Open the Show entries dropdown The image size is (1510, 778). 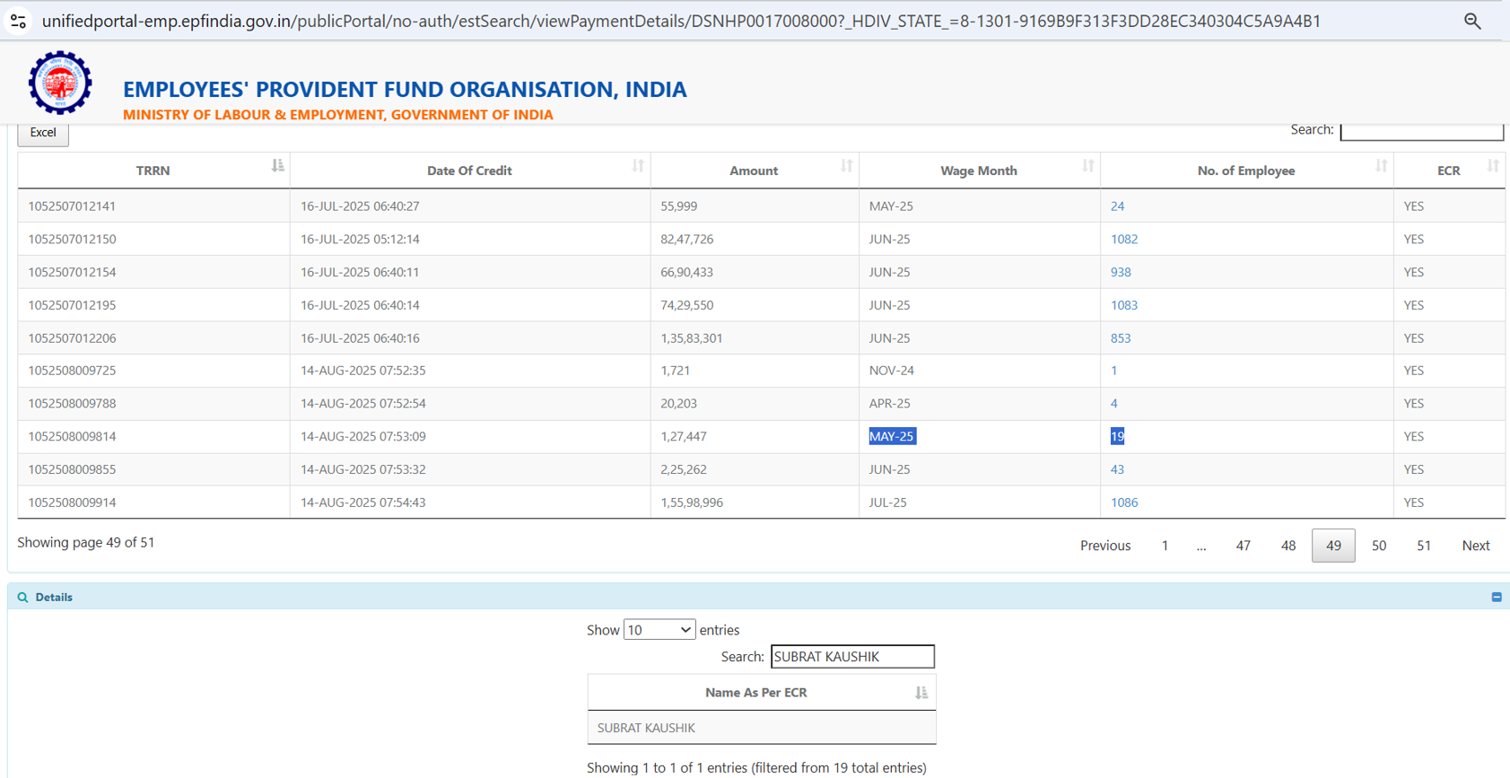pyautogui.click(x=659, y=630)
